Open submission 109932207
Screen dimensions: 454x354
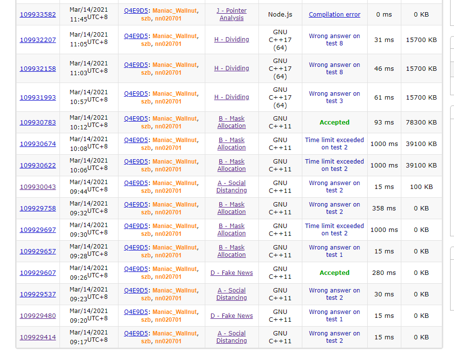pyautogui.click(x=38, y=40)
